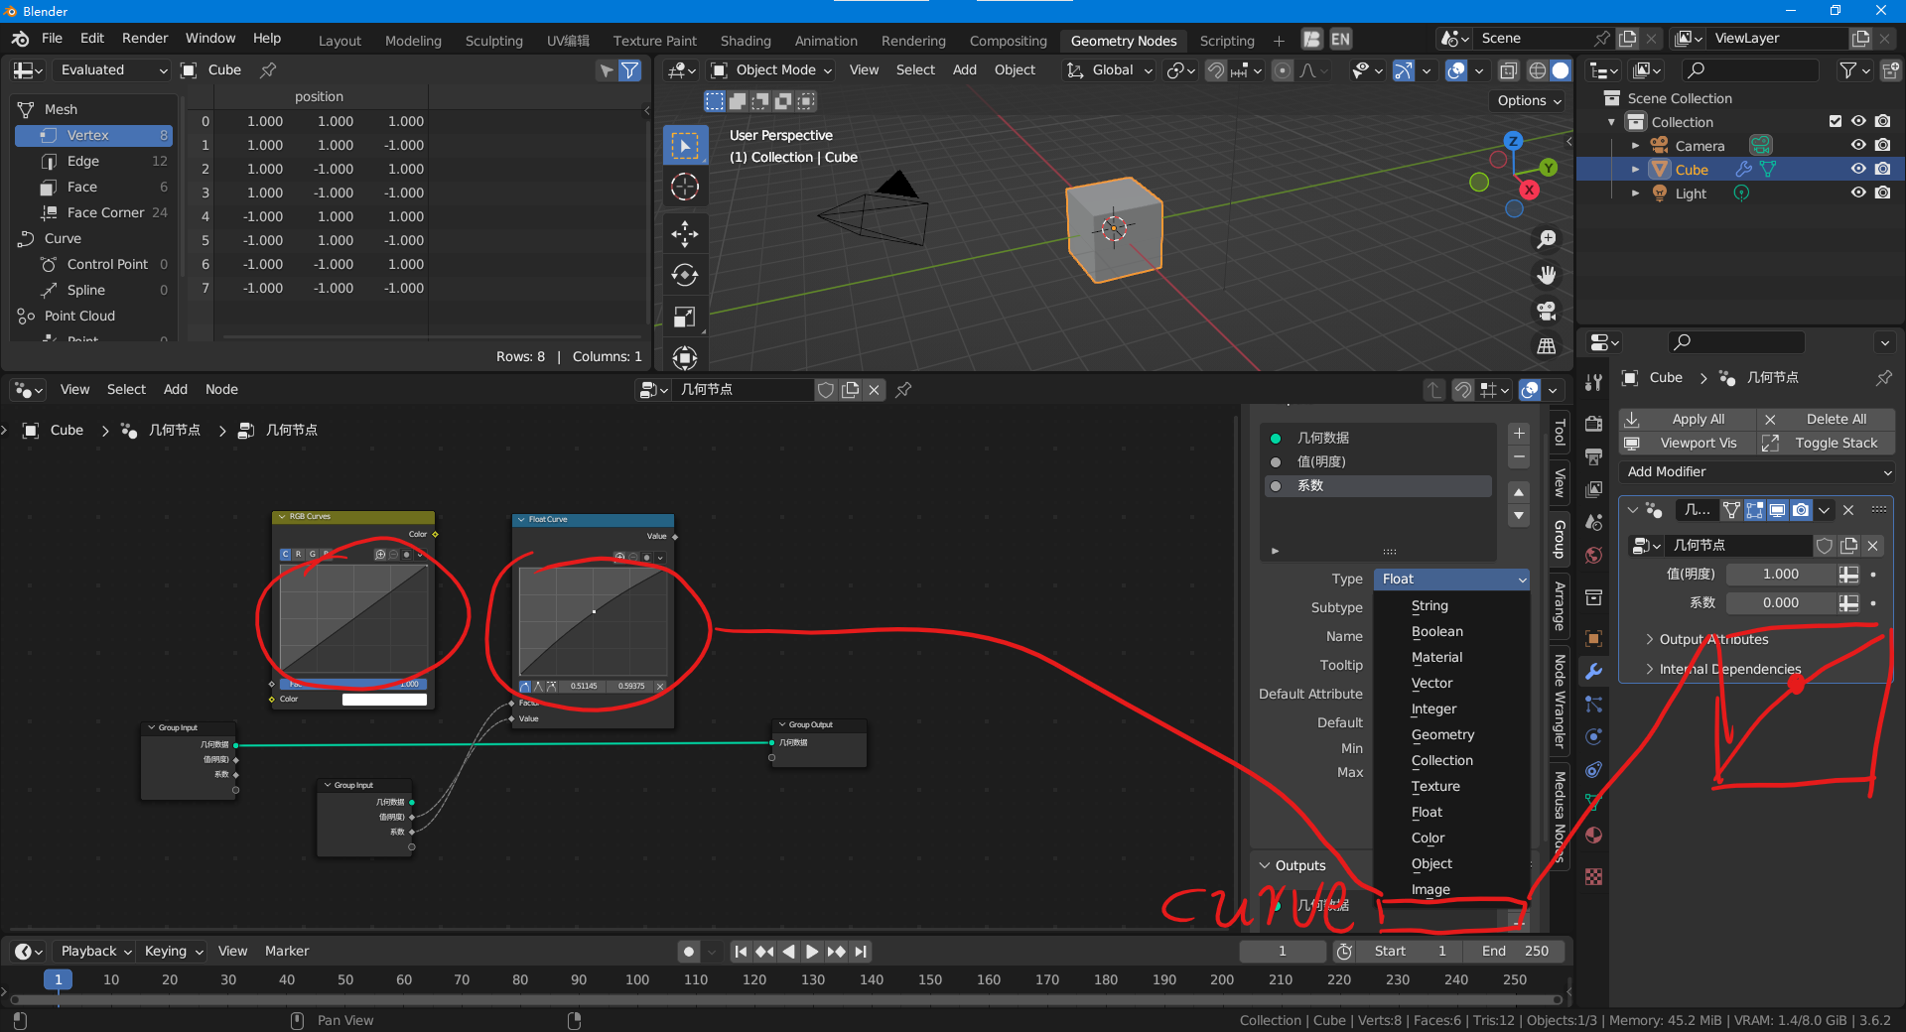Screen dimensions: 1906x1032
Task: Adjust the 系数 value slider 0.000
Action: (1781, 603)
